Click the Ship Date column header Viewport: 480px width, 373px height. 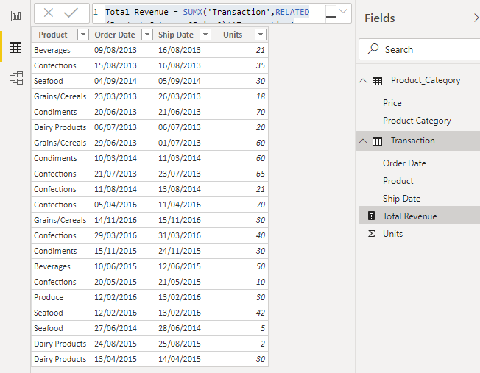click(176, 35)
